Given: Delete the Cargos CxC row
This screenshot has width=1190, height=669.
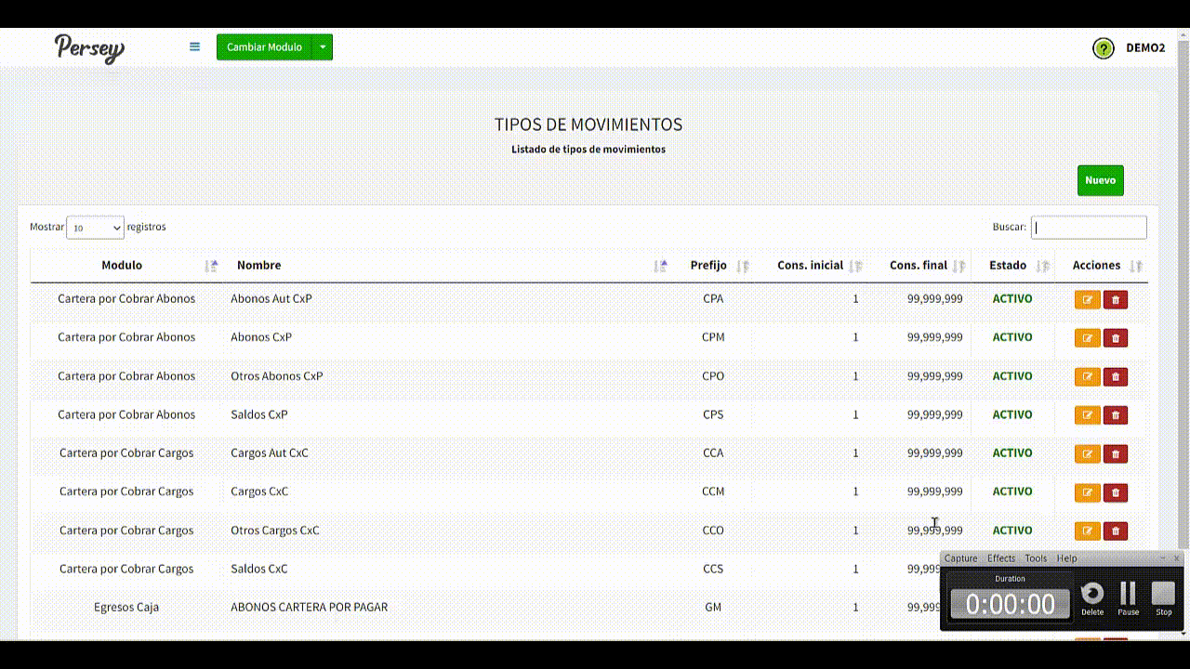Looking at the screenshot, I should click(x=1116, y=492).
